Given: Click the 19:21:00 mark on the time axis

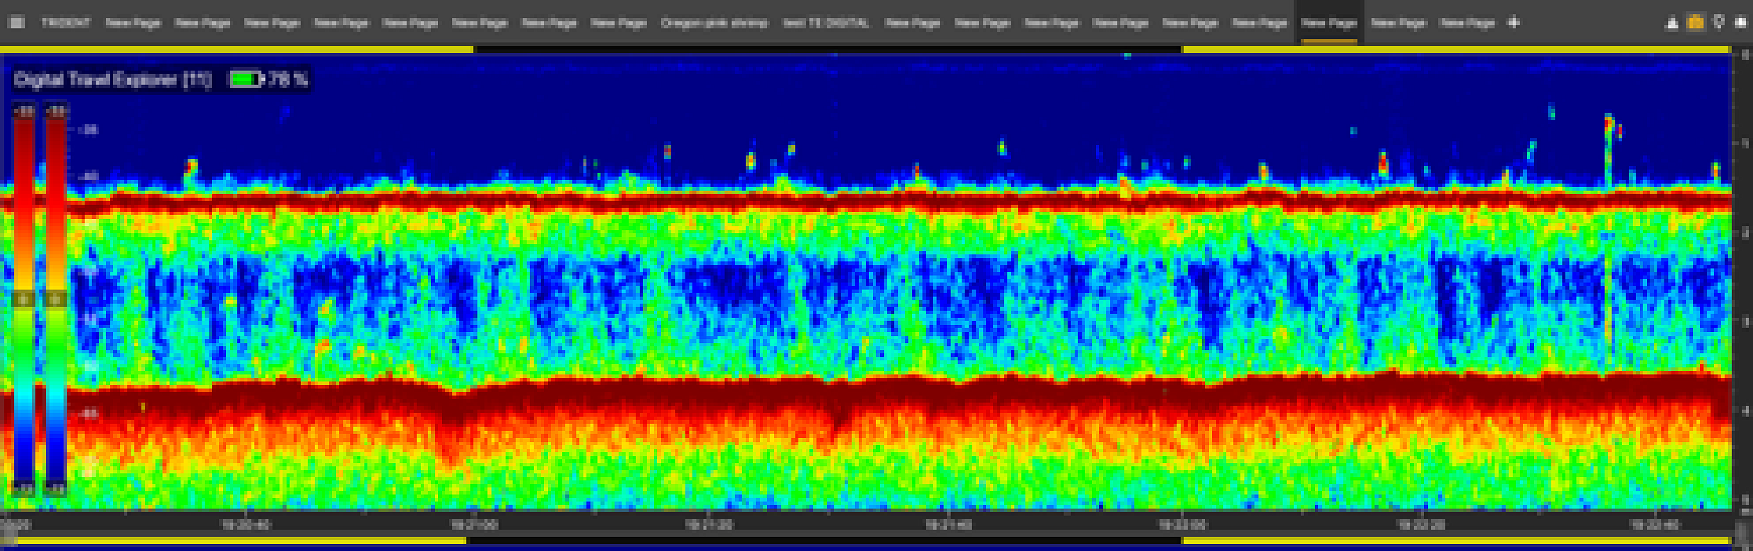Looking at the screenshot, I should tap(474, 525).
